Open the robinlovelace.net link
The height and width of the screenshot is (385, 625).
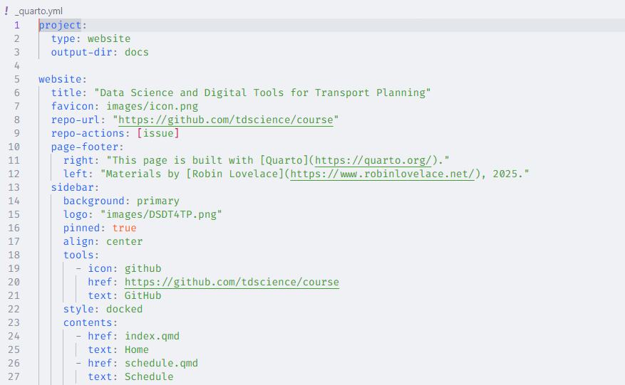click(383, 174)
